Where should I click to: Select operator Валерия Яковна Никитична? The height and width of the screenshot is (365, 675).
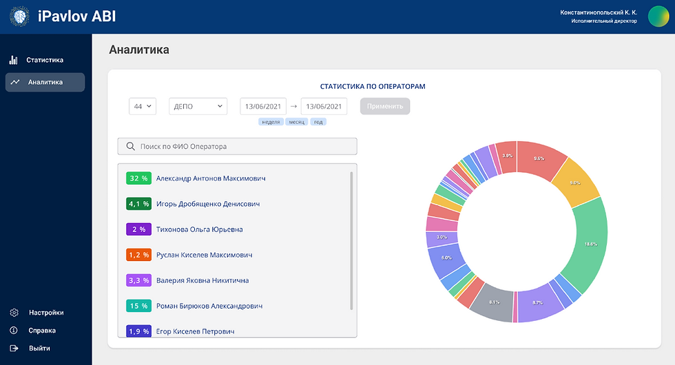coord(202,280)
